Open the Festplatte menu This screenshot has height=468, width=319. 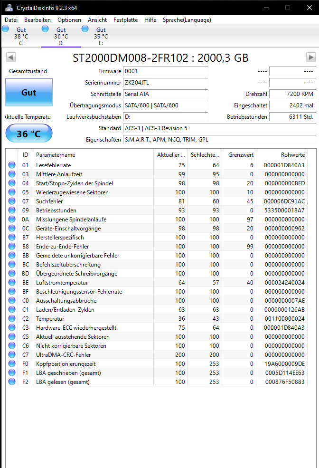click(125, 20)
